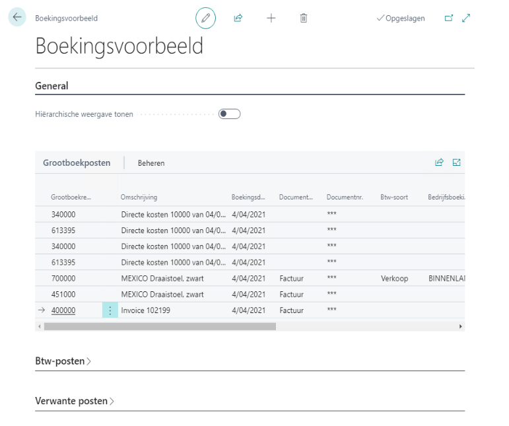Image resolution: width=509 pixels, height=426 pixels.
Task: Expand the Btw-posten section
Action: [63, 361]
